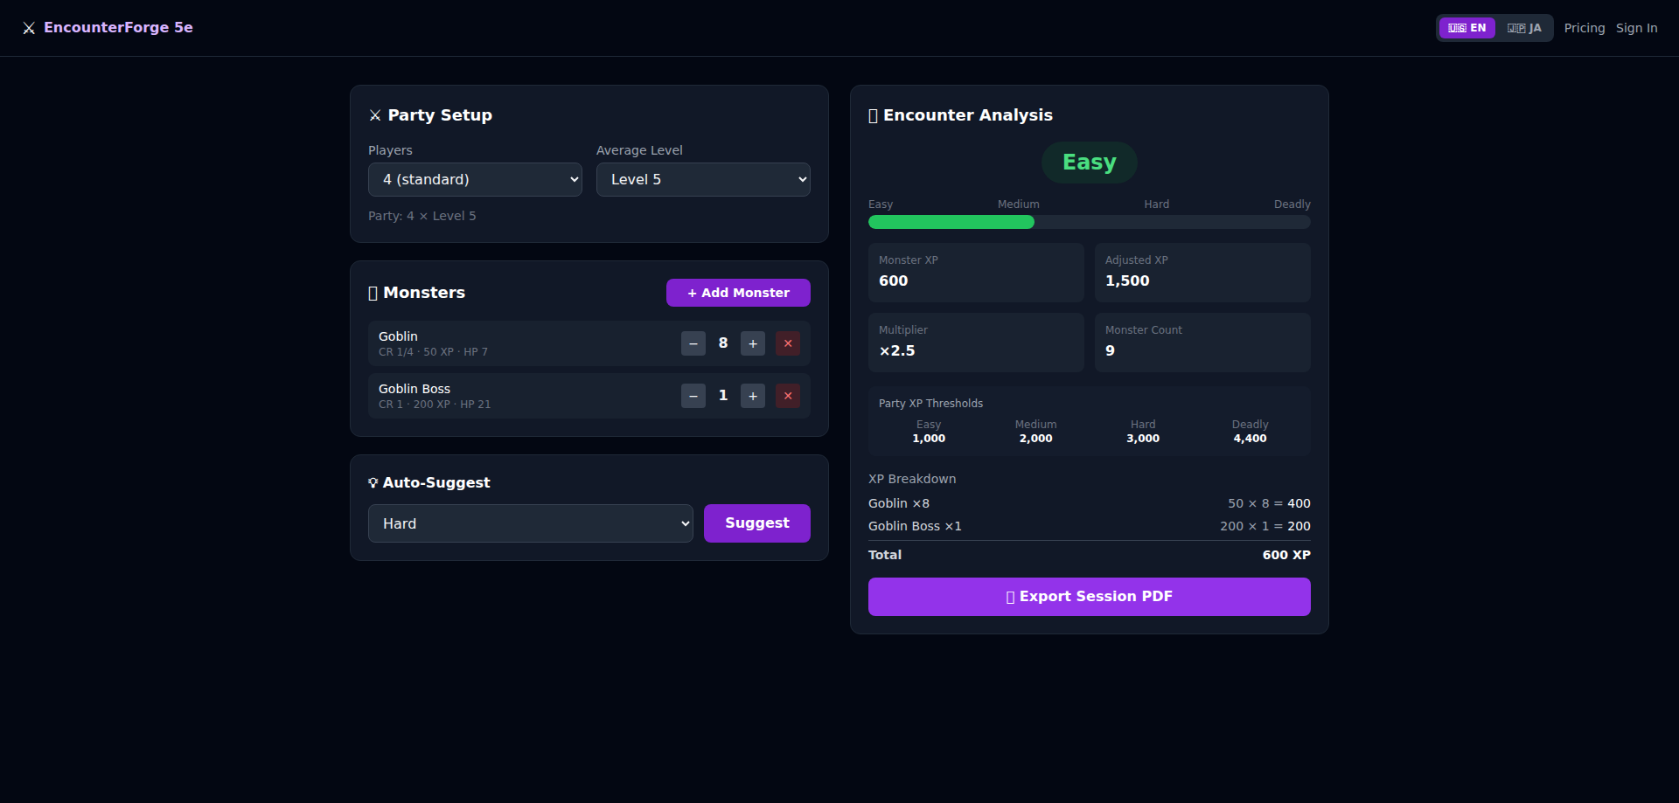Remove Goblin from the monster list
1679x803 pixels.
[788, 343]
